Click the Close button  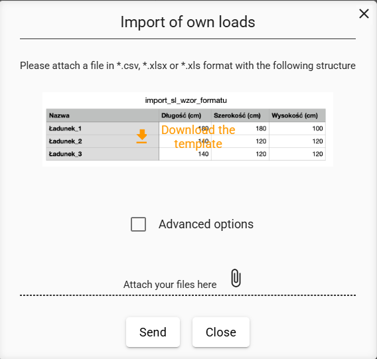pos(221,332)
